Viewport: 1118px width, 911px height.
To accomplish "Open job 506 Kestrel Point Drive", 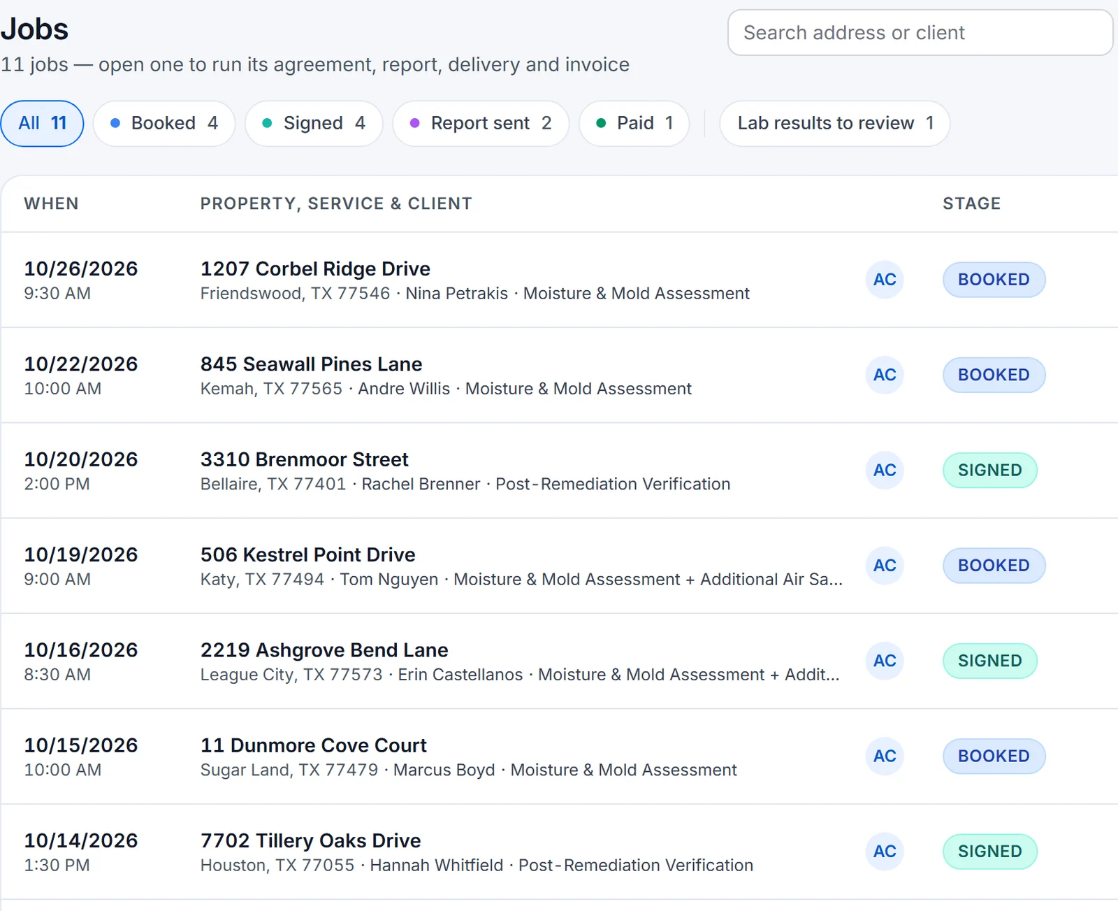I will click(307, 555).
